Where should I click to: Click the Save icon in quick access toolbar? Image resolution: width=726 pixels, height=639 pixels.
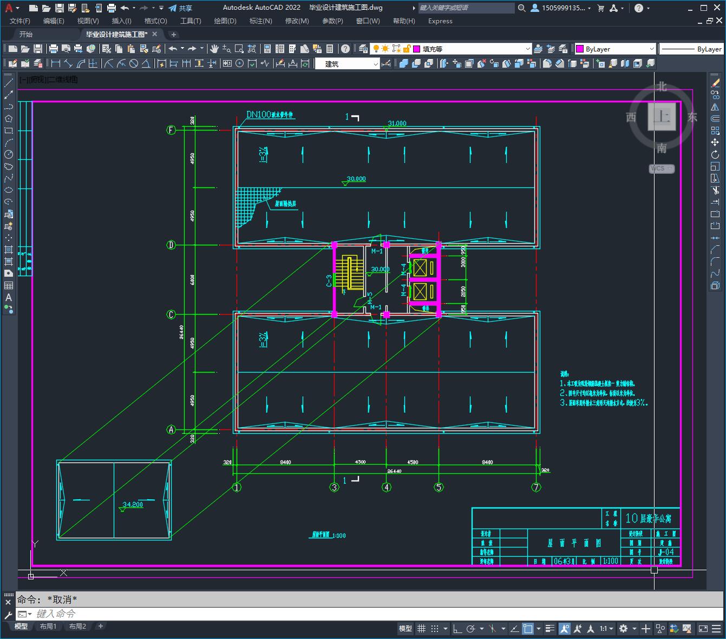[x=60, y=8]
